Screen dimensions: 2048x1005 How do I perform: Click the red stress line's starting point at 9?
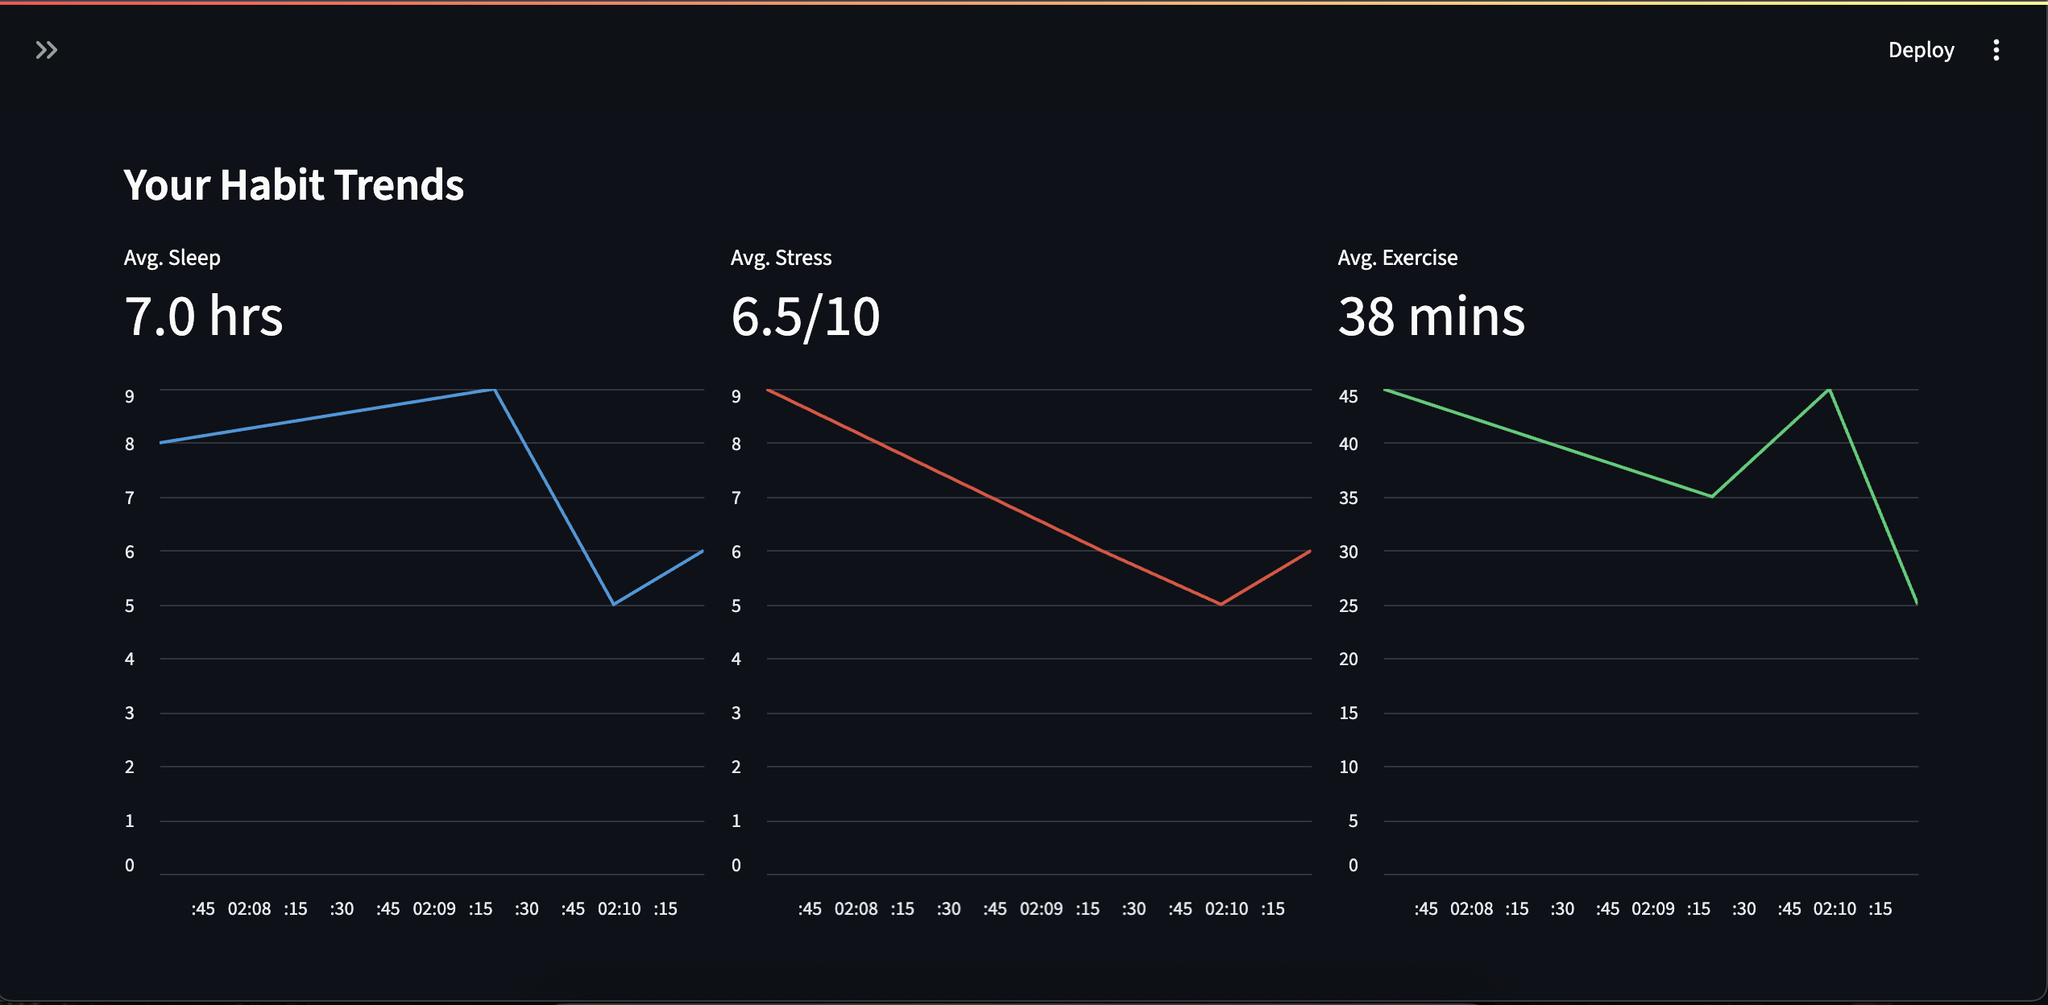769,391
